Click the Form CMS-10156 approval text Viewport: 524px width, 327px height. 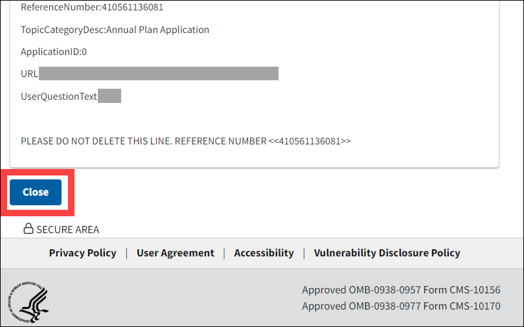(x=401, y=290)
